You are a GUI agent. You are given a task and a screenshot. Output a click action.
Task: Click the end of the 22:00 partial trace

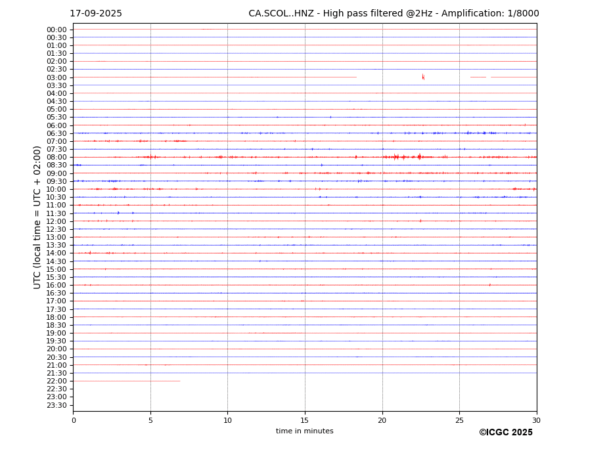click(179, 381)
